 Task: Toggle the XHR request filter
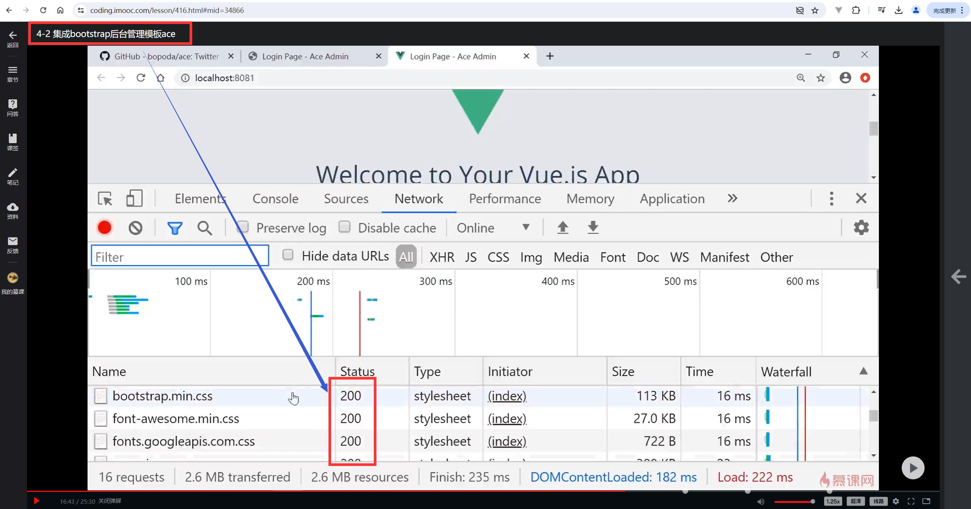tap(442, 257)
